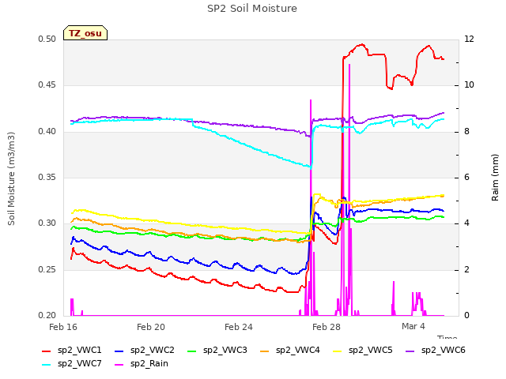The image size is (506, 379).
Task: Click the blue sp2_VWC2 legend swatch
Action: pyautogui.click(x=119, y=351)
